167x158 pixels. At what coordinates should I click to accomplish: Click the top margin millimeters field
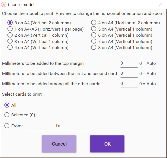(129, 63)
